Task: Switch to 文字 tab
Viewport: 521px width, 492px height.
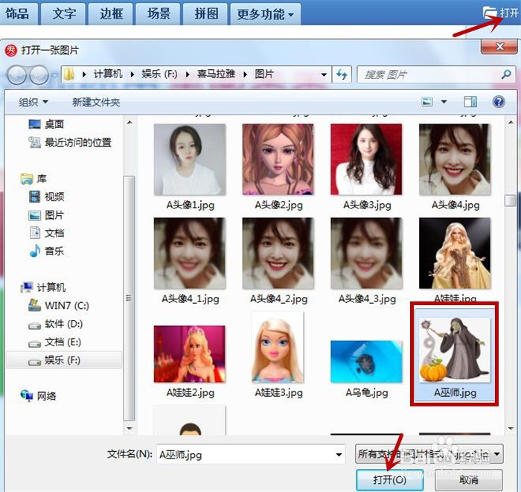Action: point(64,14)
